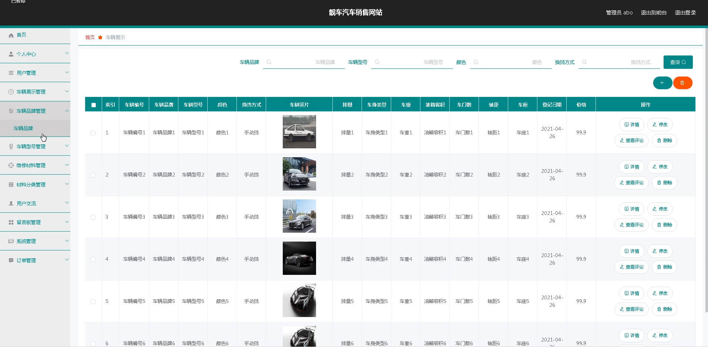Check the checkbox for row 6

tap(93, 344)
